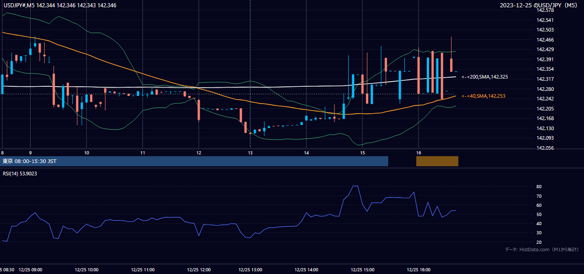This screenshot has width=584, height=274.
Task: Click price axis value 142.317
Action: point(545,79)
